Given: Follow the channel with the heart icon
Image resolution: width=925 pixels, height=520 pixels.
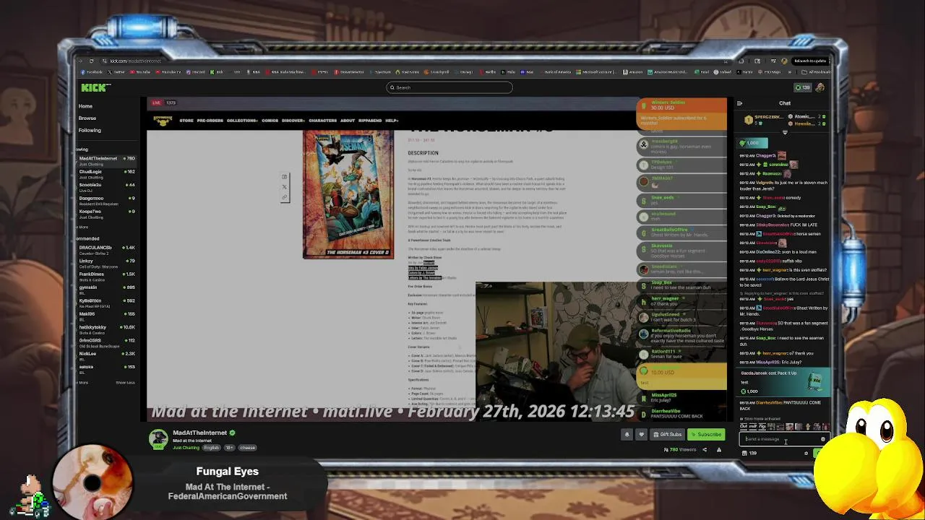Looking at the screenshot, I should [x=641, y=434].
